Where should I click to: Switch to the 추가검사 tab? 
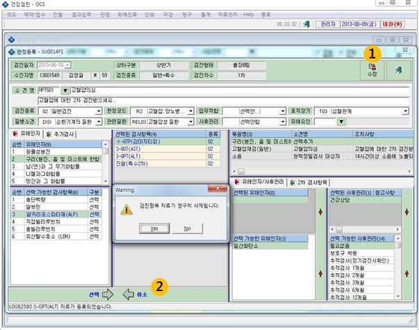(61, 134)
